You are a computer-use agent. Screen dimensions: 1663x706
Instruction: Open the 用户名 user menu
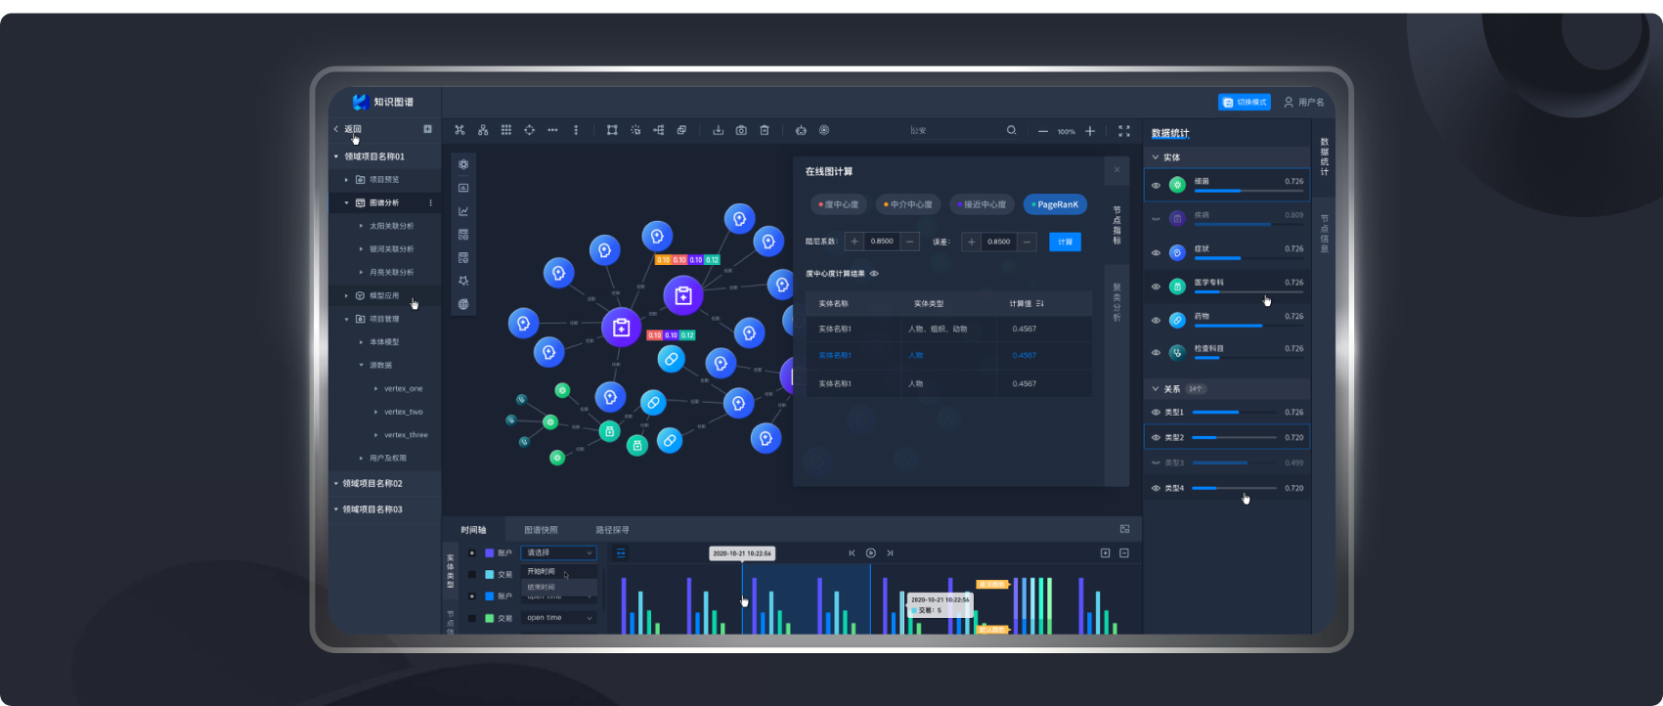1304,102
